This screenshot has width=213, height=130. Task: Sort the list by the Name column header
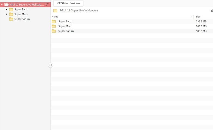(55, 17)
